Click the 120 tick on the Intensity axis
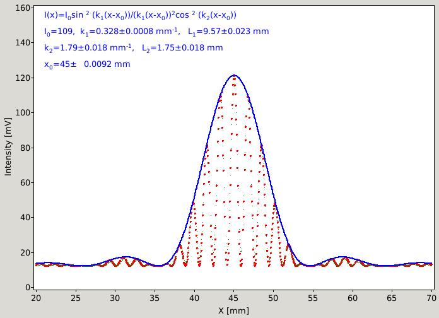439x318 pixels. 23,78
